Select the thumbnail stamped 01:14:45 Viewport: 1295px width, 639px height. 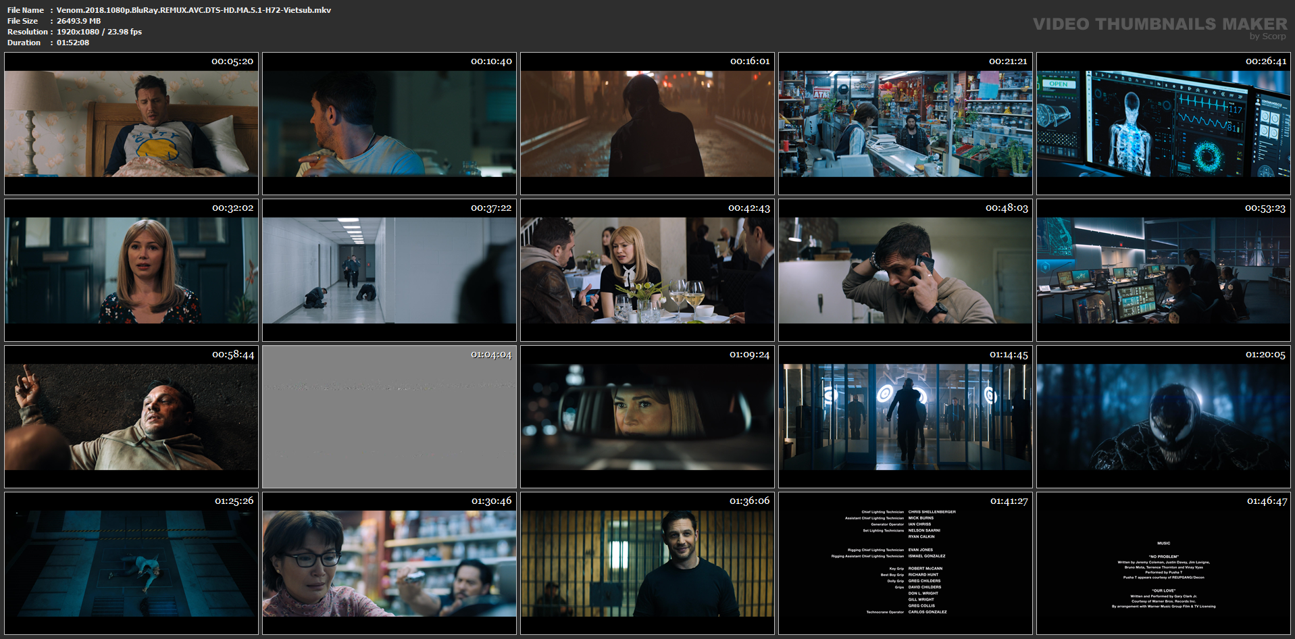pos(905,417)
